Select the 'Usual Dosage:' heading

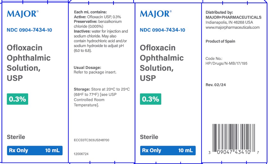point(87,68)
